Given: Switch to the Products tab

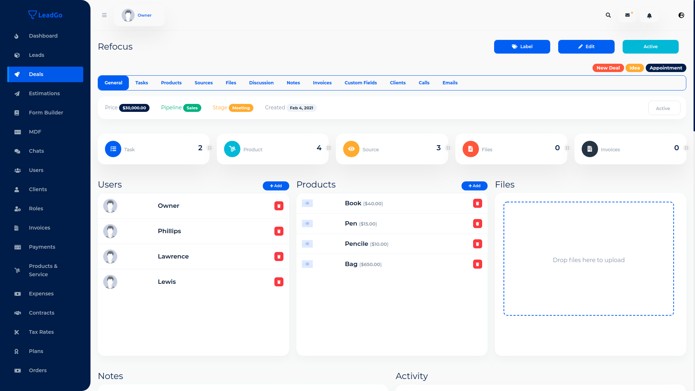Looking at the screenshot, I should tap(171, 83).
